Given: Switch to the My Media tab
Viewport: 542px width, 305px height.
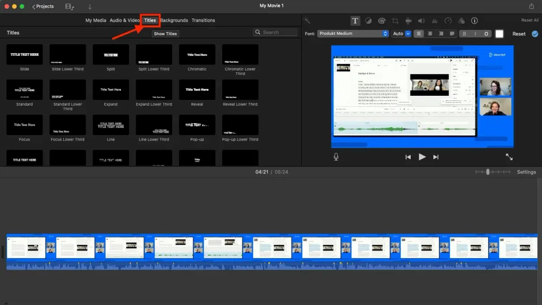Looking at the screenshot, I should (x=96, y=20).
